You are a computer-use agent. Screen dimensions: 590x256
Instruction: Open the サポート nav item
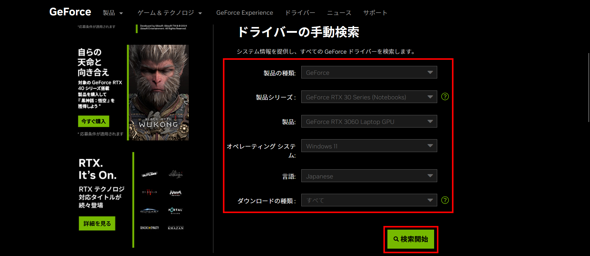pyautogui.click(x=375, y=13)
